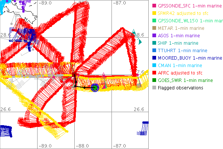Click the GOES_SWIR green legend swatch
Viewport: 223px width, 149px height.
tap(153, 80)
